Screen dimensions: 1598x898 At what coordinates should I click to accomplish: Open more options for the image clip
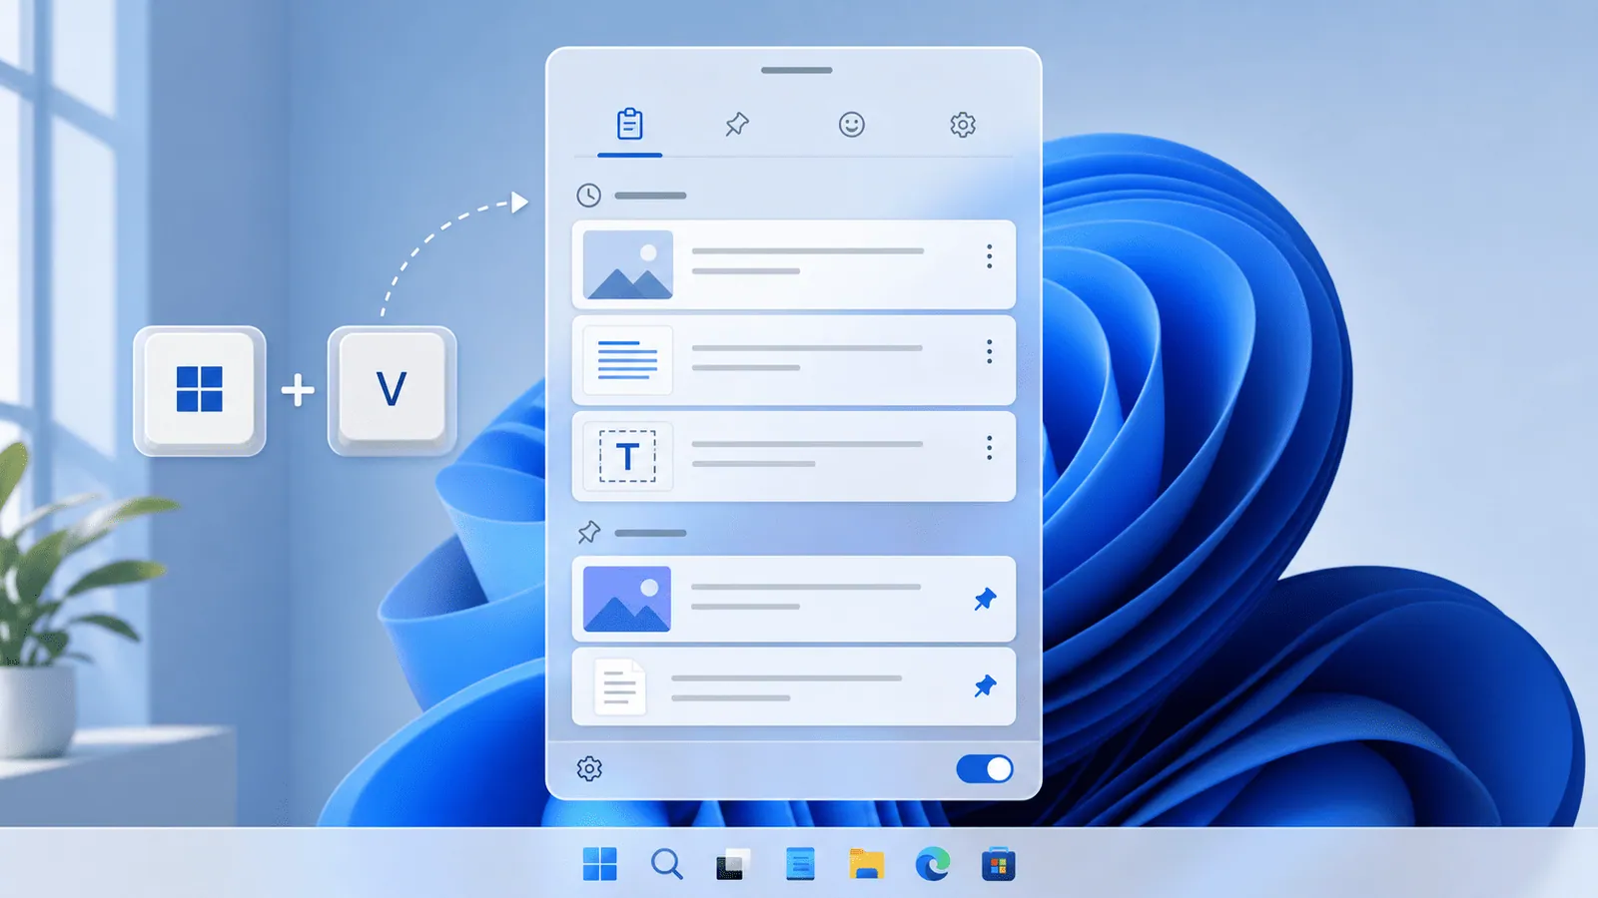click(989, 256)
